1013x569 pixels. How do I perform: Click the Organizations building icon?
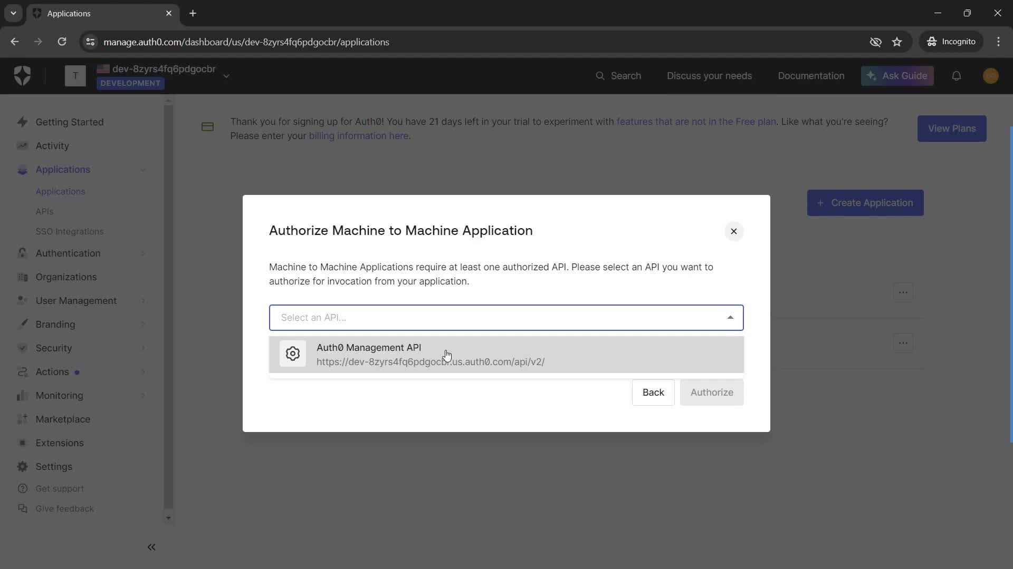tap(22, 277)
